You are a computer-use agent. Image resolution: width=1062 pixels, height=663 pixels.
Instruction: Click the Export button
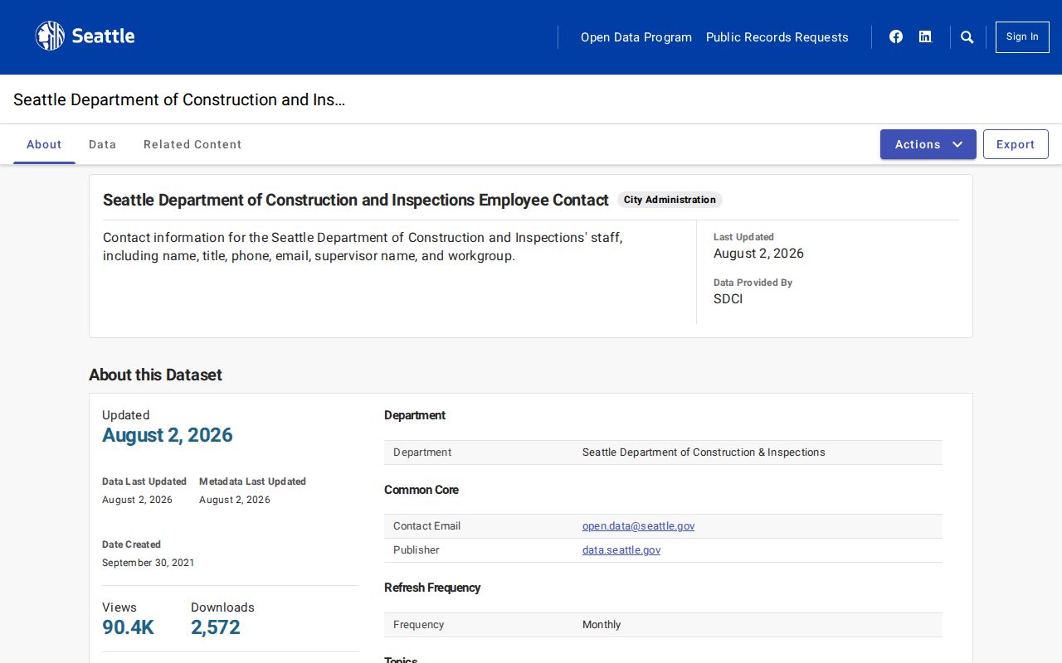1016,144
